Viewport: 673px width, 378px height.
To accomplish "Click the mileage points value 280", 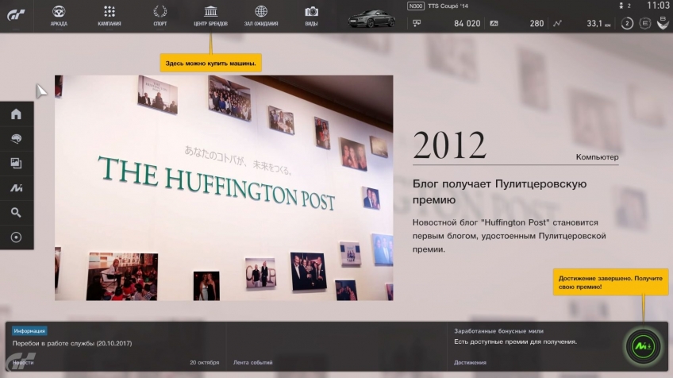I will click(x=536, y=24).
